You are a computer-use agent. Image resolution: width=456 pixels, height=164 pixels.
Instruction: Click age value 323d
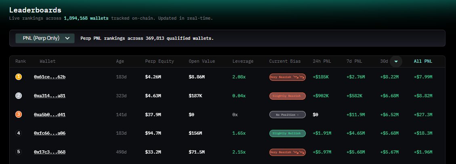(x=121, y=96)
